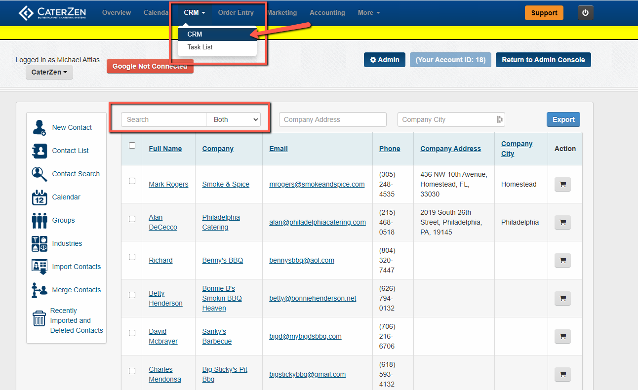The width and height of the screenshot is (638, 390).
Task: Click the Google Not Connected button
Action: 150,66
